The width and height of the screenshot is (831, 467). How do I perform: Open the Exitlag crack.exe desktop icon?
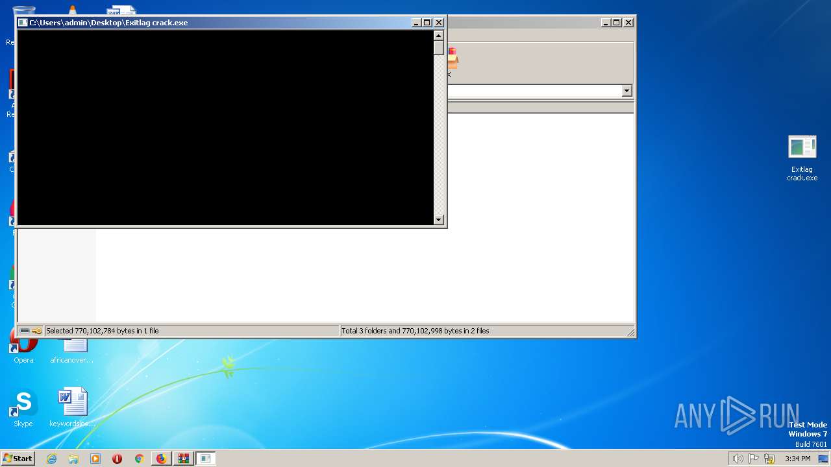[x=802, y=158]
